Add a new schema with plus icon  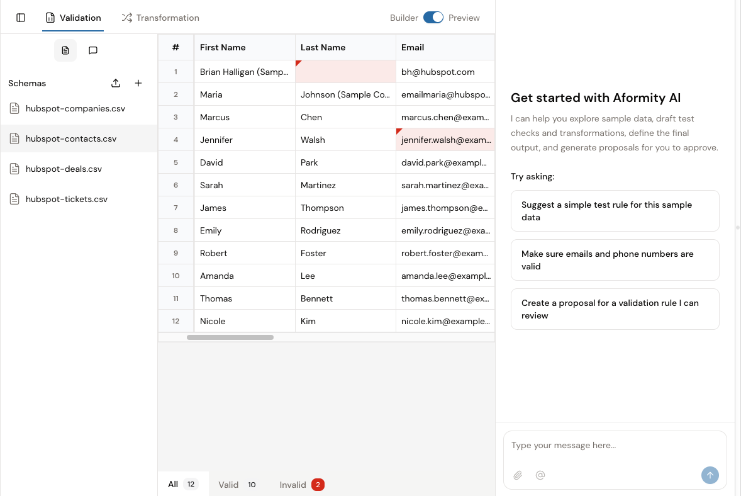(x=138, y=83)
